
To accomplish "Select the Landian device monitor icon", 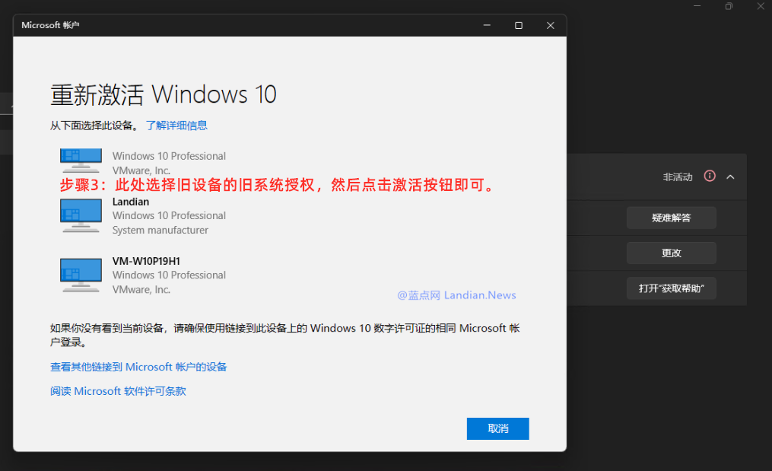I will tap(81, 215).
